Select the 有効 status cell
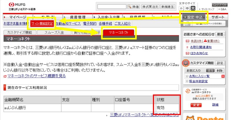235x120 pixels. coord(167,108)
